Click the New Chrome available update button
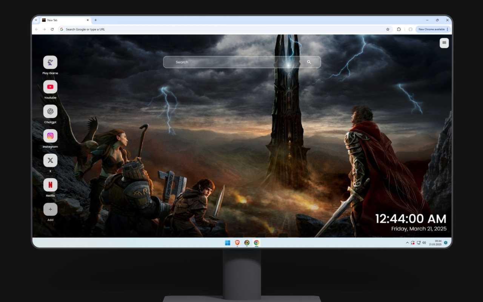This screenshot has width=483, height=302. pos(432,29)
